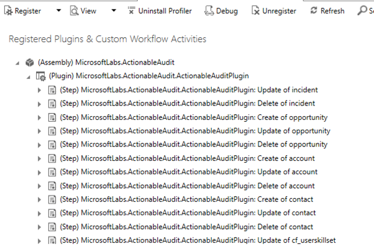Select the Create of contact step text
This screenshot has width=374, height=247.
pyautogui.click(x=186, y=199)
